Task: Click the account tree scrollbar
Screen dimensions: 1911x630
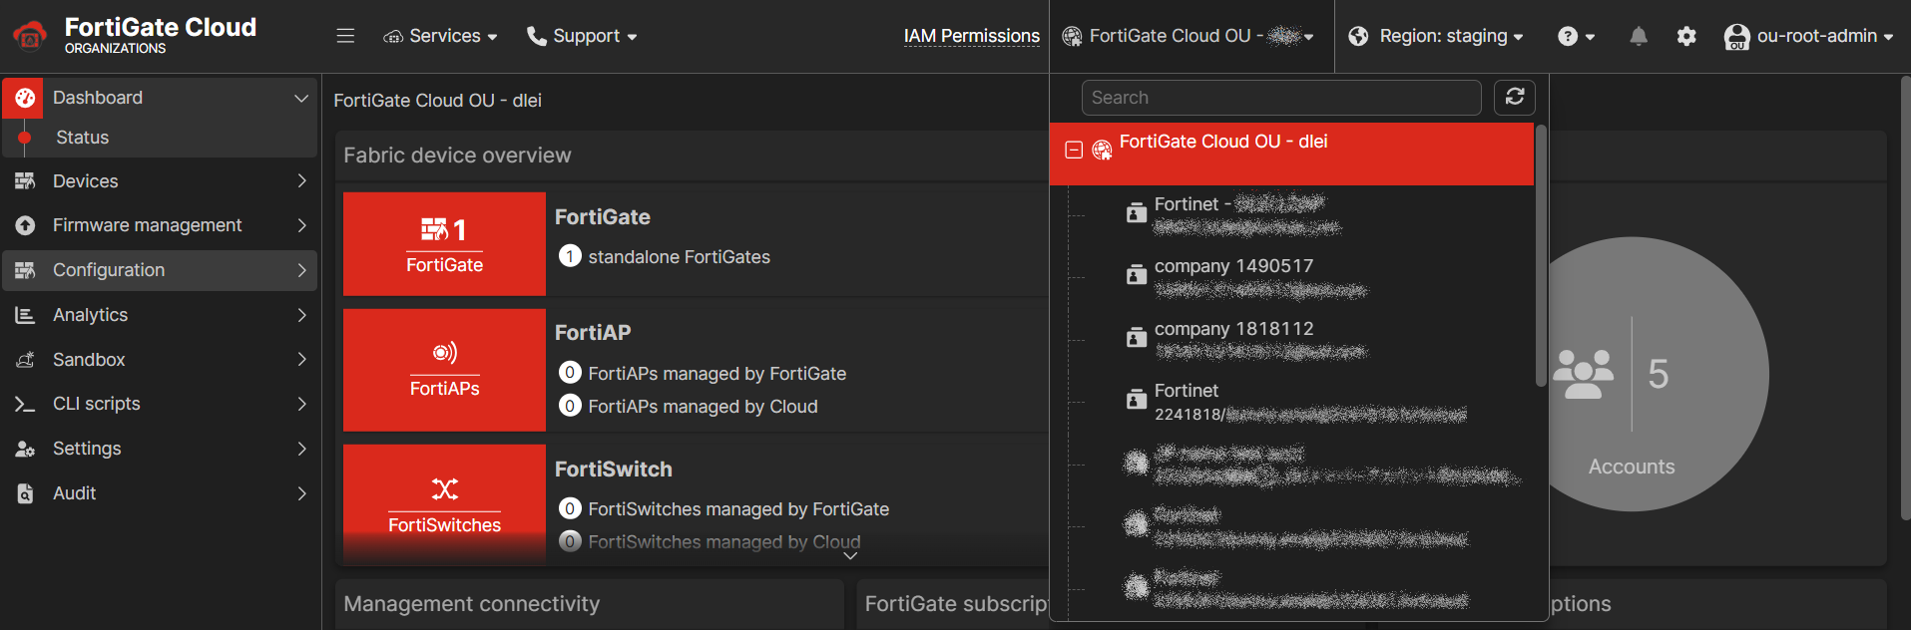Action: pos(1541,255)
